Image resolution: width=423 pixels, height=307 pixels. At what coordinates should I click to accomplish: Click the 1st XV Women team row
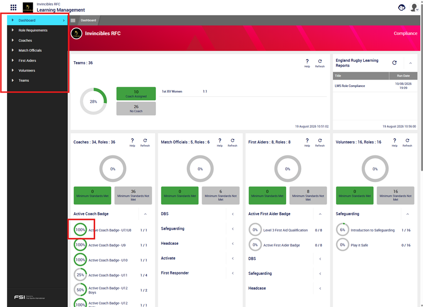click(x=243, y=92)
